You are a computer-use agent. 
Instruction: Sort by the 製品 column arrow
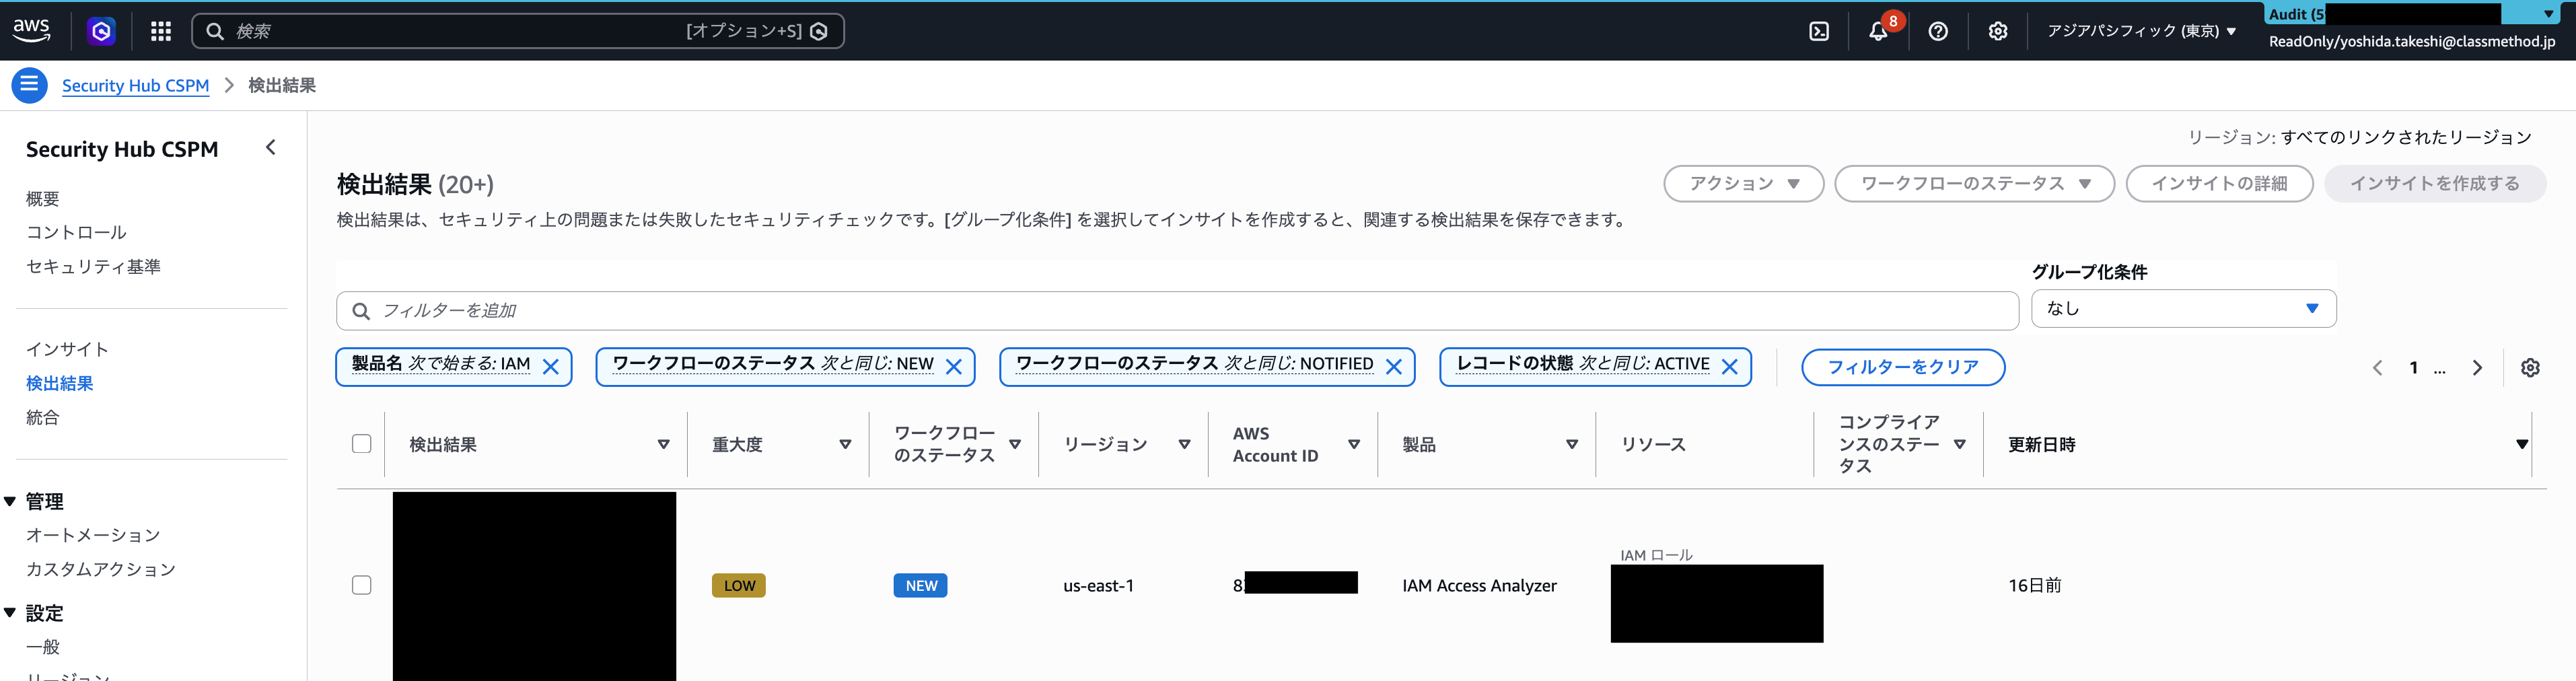click(x=1572, y=445)
